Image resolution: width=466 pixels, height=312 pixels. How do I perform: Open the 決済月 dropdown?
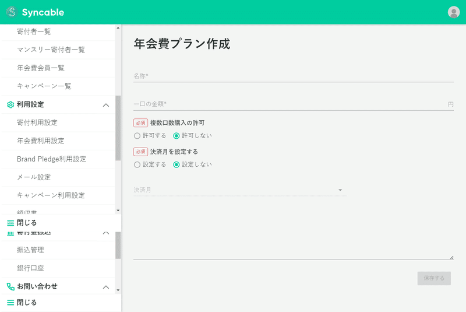pyautogui.click(x=240, y=190)
